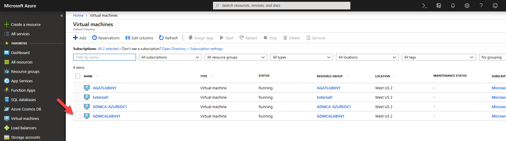
Task: Sort by the TYPE column arrows
Action: [x=212, y=76]
